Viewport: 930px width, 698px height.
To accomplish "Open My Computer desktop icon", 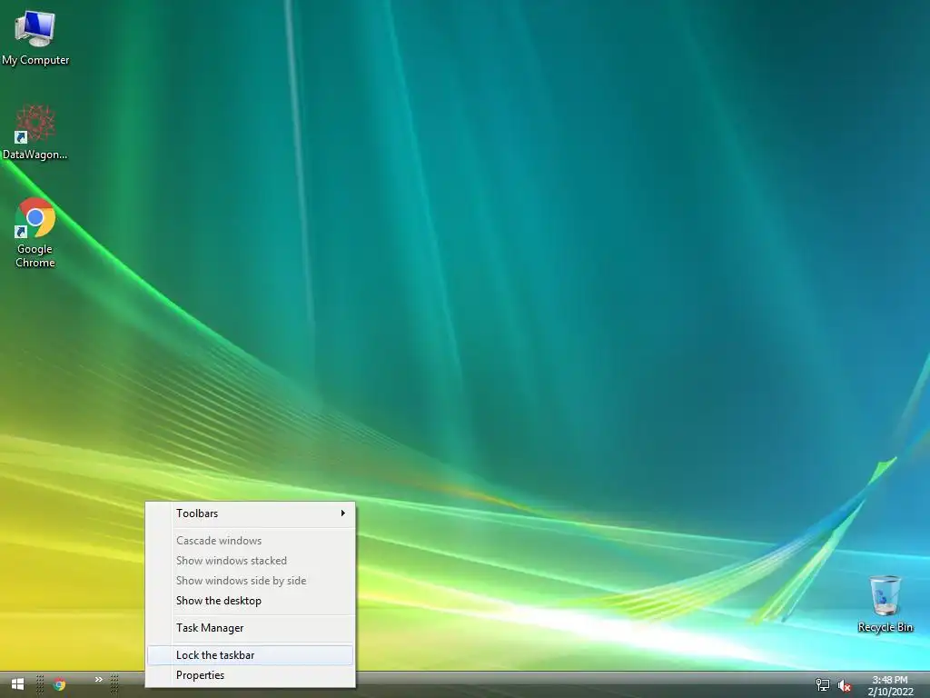I will click(35, 38).
